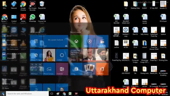The height and width of the screenshot is (96, 170).
Task: Open the News tile
Action: 96,55
